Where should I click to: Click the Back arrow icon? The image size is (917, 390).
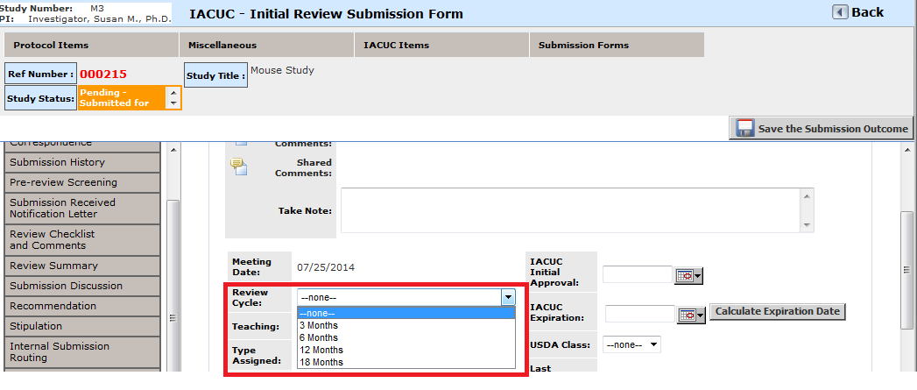point(841,12)
